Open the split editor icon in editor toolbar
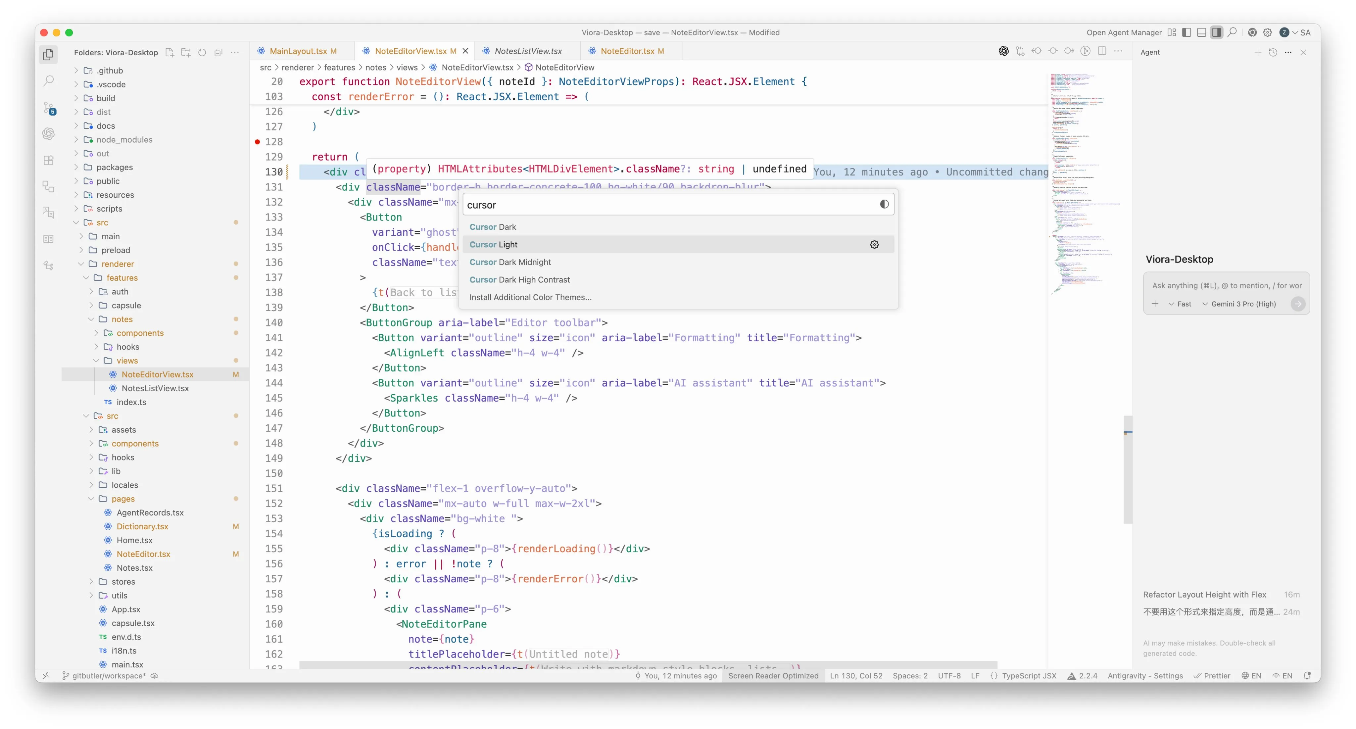This screenshot has width=1356, height=729. point(1102,51)
